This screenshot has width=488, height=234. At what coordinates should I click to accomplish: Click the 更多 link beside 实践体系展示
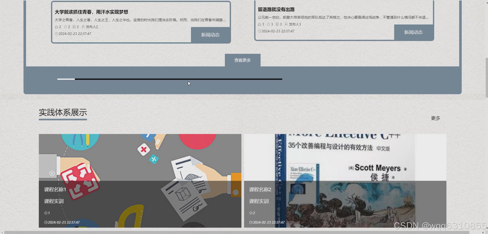coord(435,118)
